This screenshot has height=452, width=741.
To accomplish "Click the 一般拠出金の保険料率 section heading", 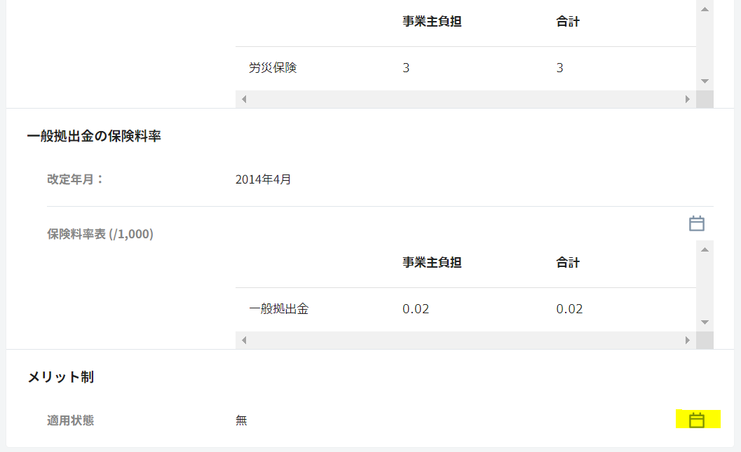I will 94,136.
